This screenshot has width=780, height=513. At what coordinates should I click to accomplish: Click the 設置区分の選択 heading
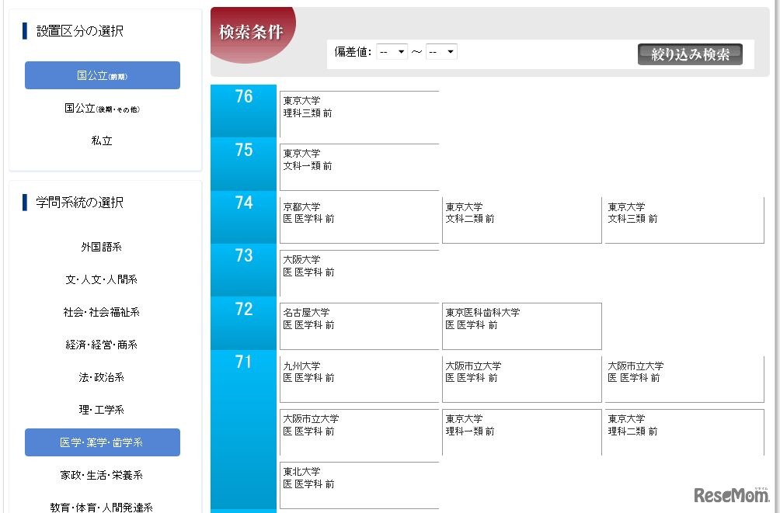[79, 31]
